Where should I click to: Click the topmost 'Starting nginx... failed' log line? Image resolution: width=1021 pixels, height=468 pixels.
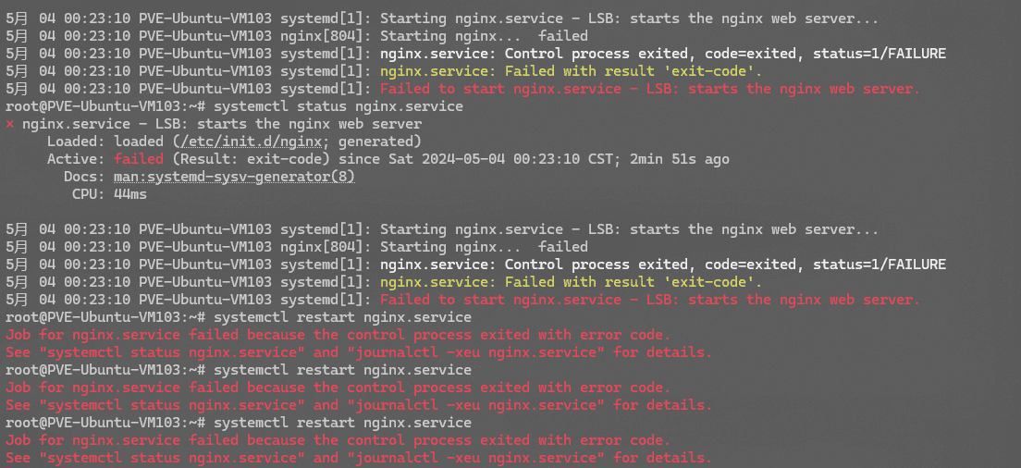pyautogui.click(x=484, y=36)
